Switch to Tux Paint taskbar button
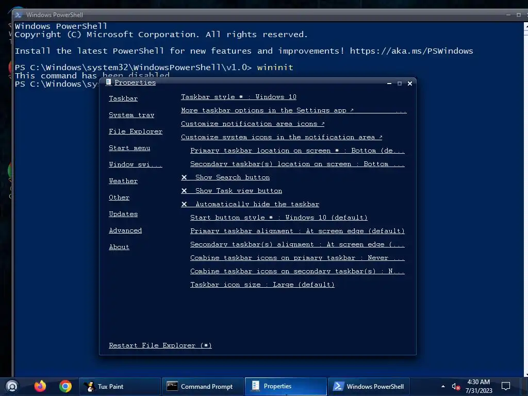The image size is (528, 396). tap(120, 386)
